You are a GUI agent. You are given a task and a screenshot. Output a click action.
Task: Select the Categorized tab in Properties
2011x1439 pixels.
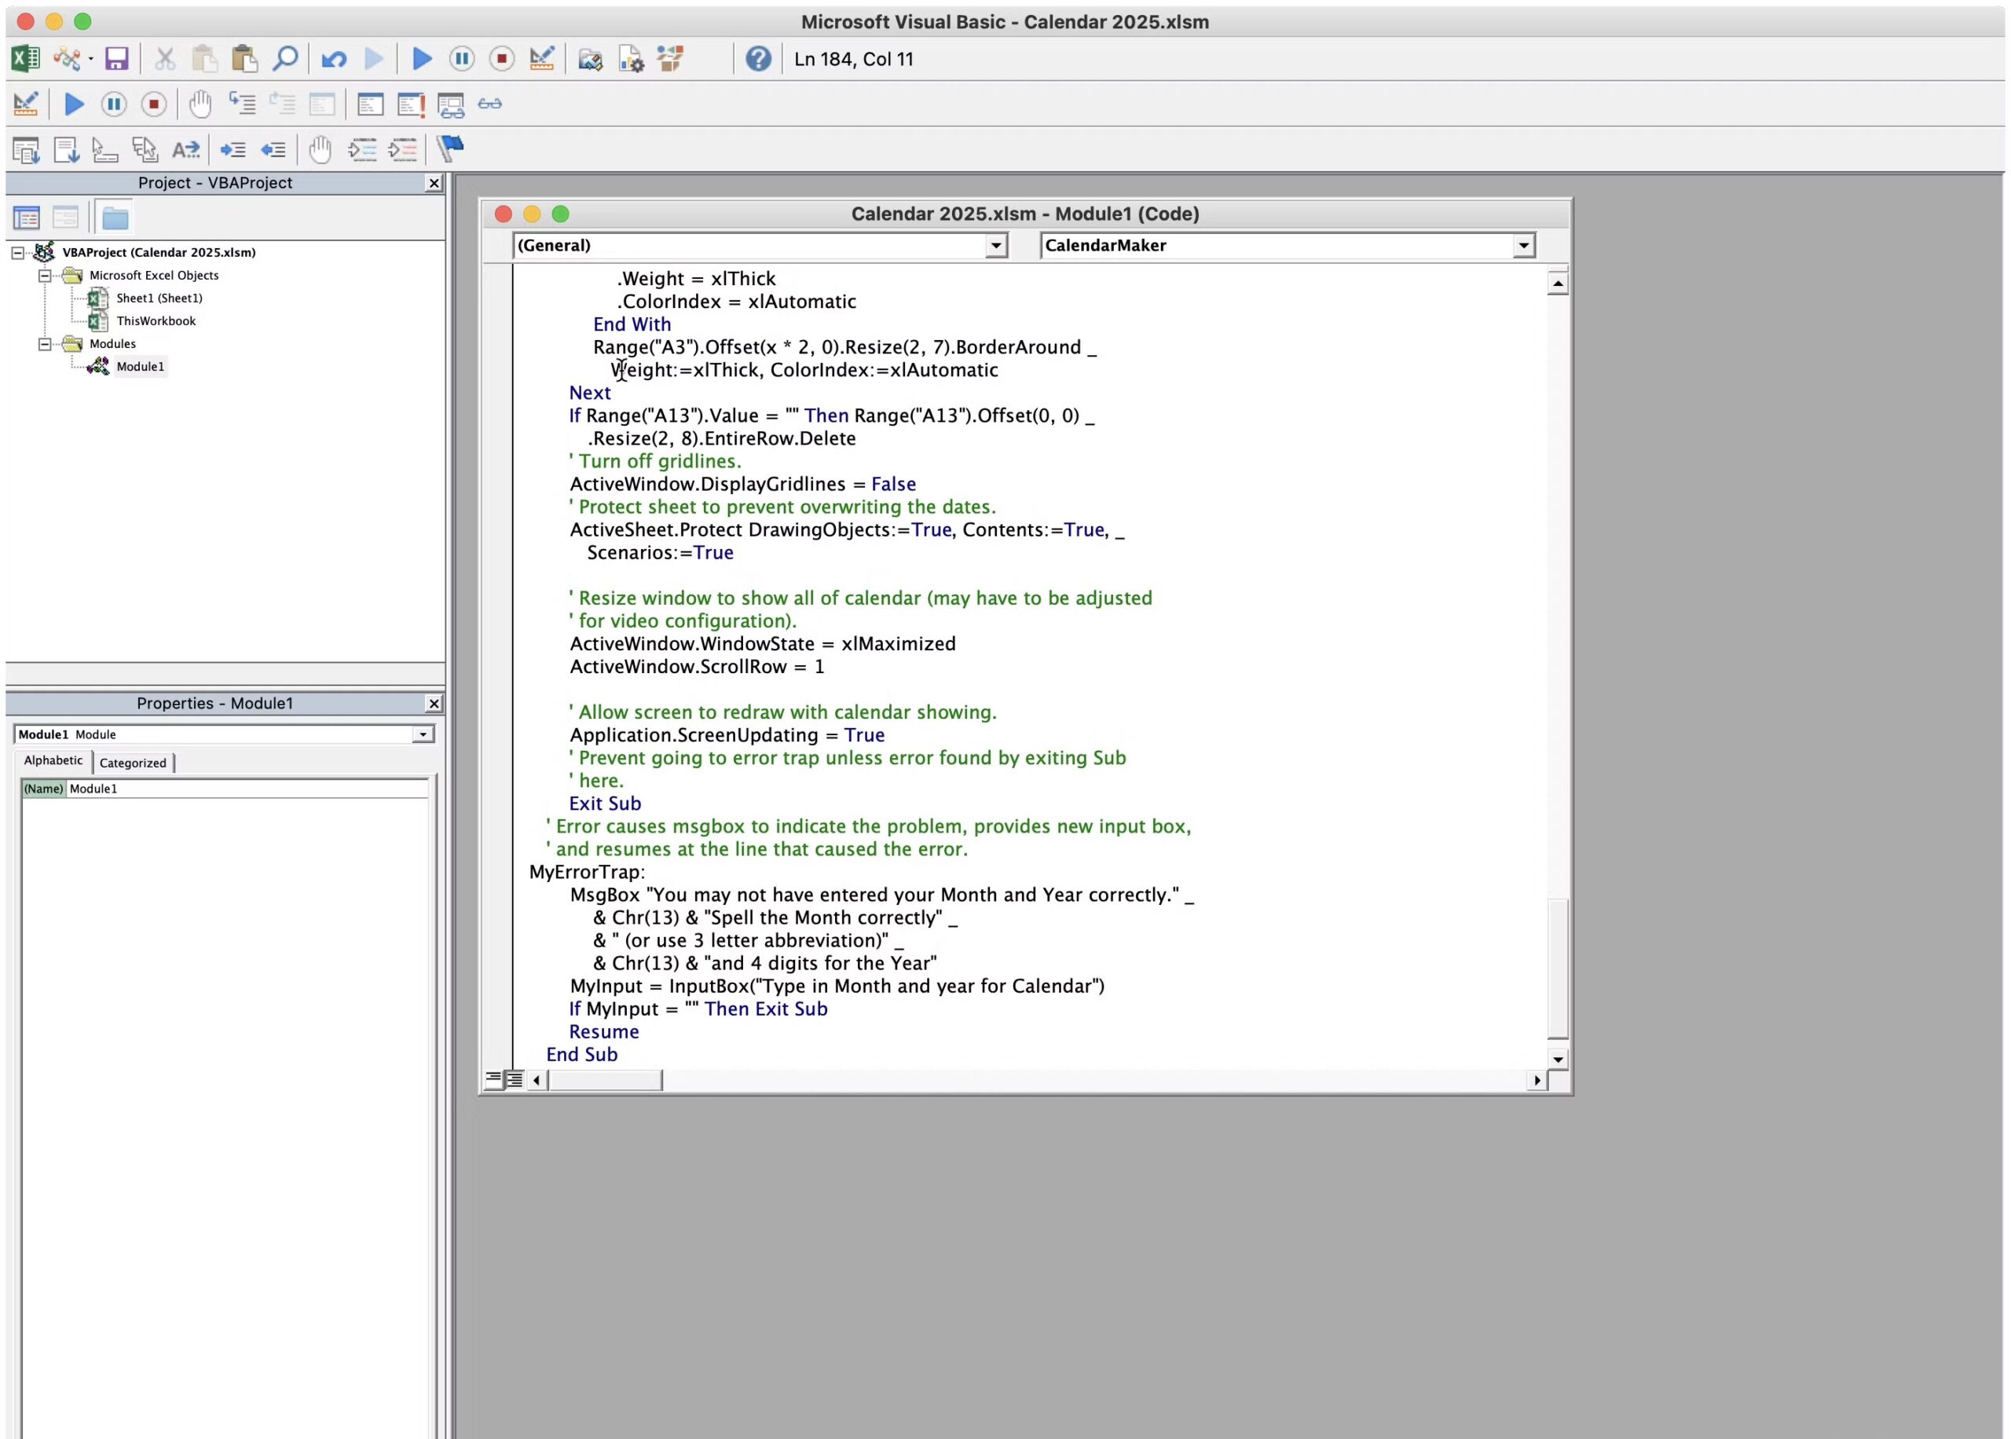coord(132,762)
